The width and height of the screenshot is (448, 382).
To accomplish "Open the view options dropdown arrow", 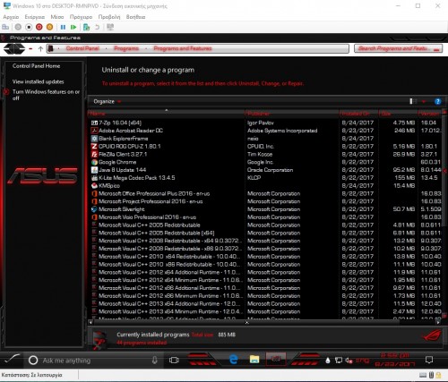I will [424, 102].
